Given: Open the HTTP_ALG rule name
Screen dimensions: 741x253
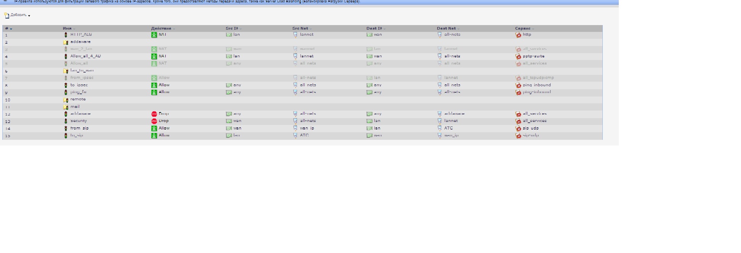Looking at the screenshot, I should (81, 35).
